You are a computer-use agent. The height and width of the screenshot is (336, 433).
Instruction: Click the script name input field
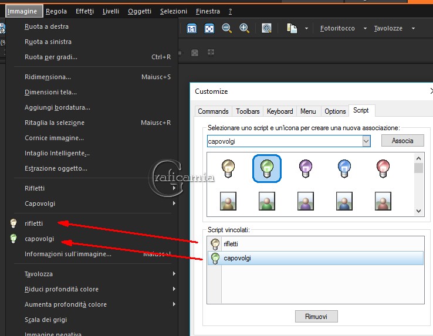(x=285, y=141)
